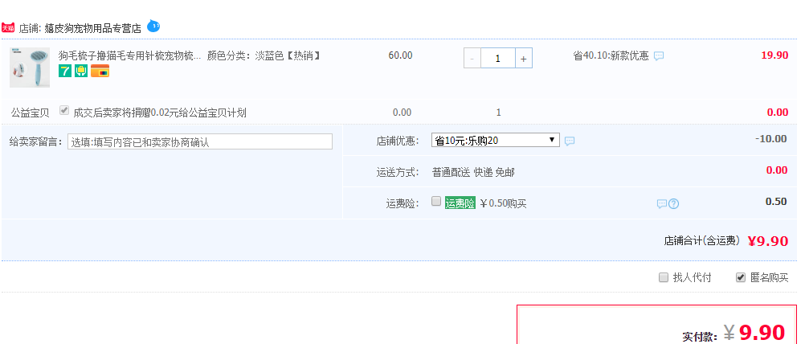Click the pet comb product thumbnail
Screen dimensions: 805x344
[x=30, y=67]
